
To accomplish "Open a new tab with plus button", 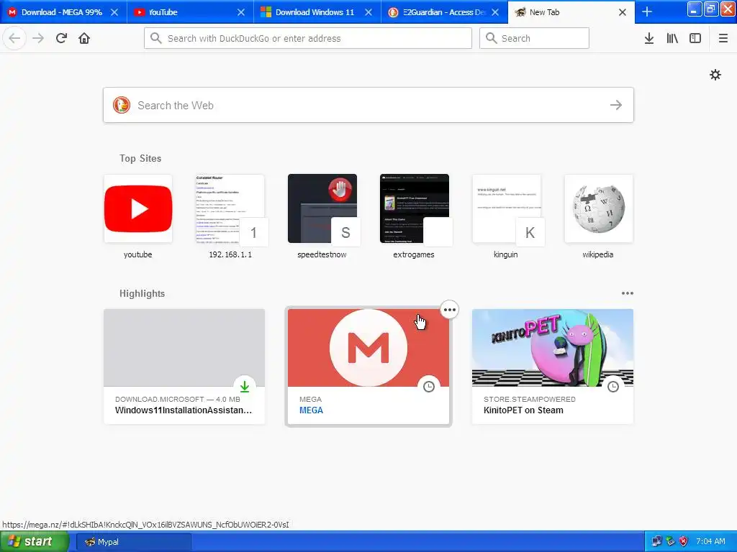I will [647, 11].
